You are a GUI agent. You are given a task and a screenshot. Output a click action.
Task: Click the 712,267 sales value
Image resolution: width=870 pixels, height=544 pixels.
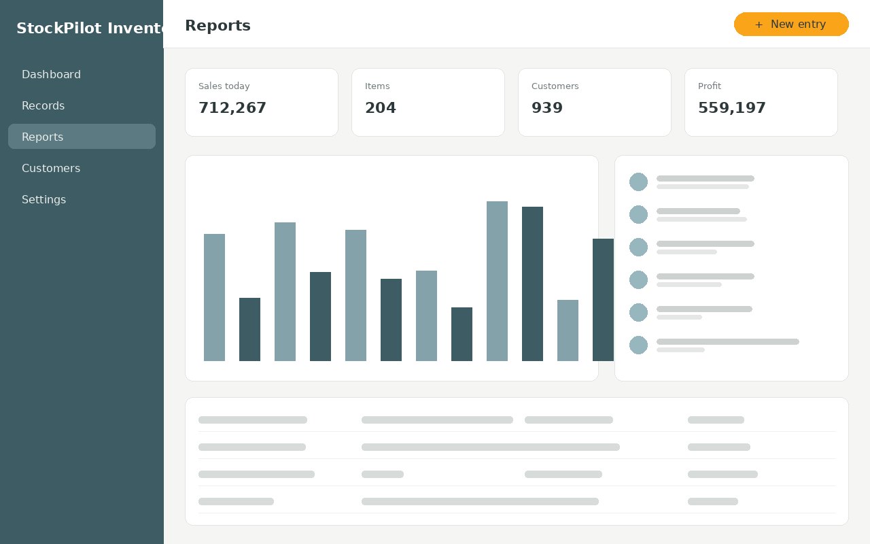point(232,108)
